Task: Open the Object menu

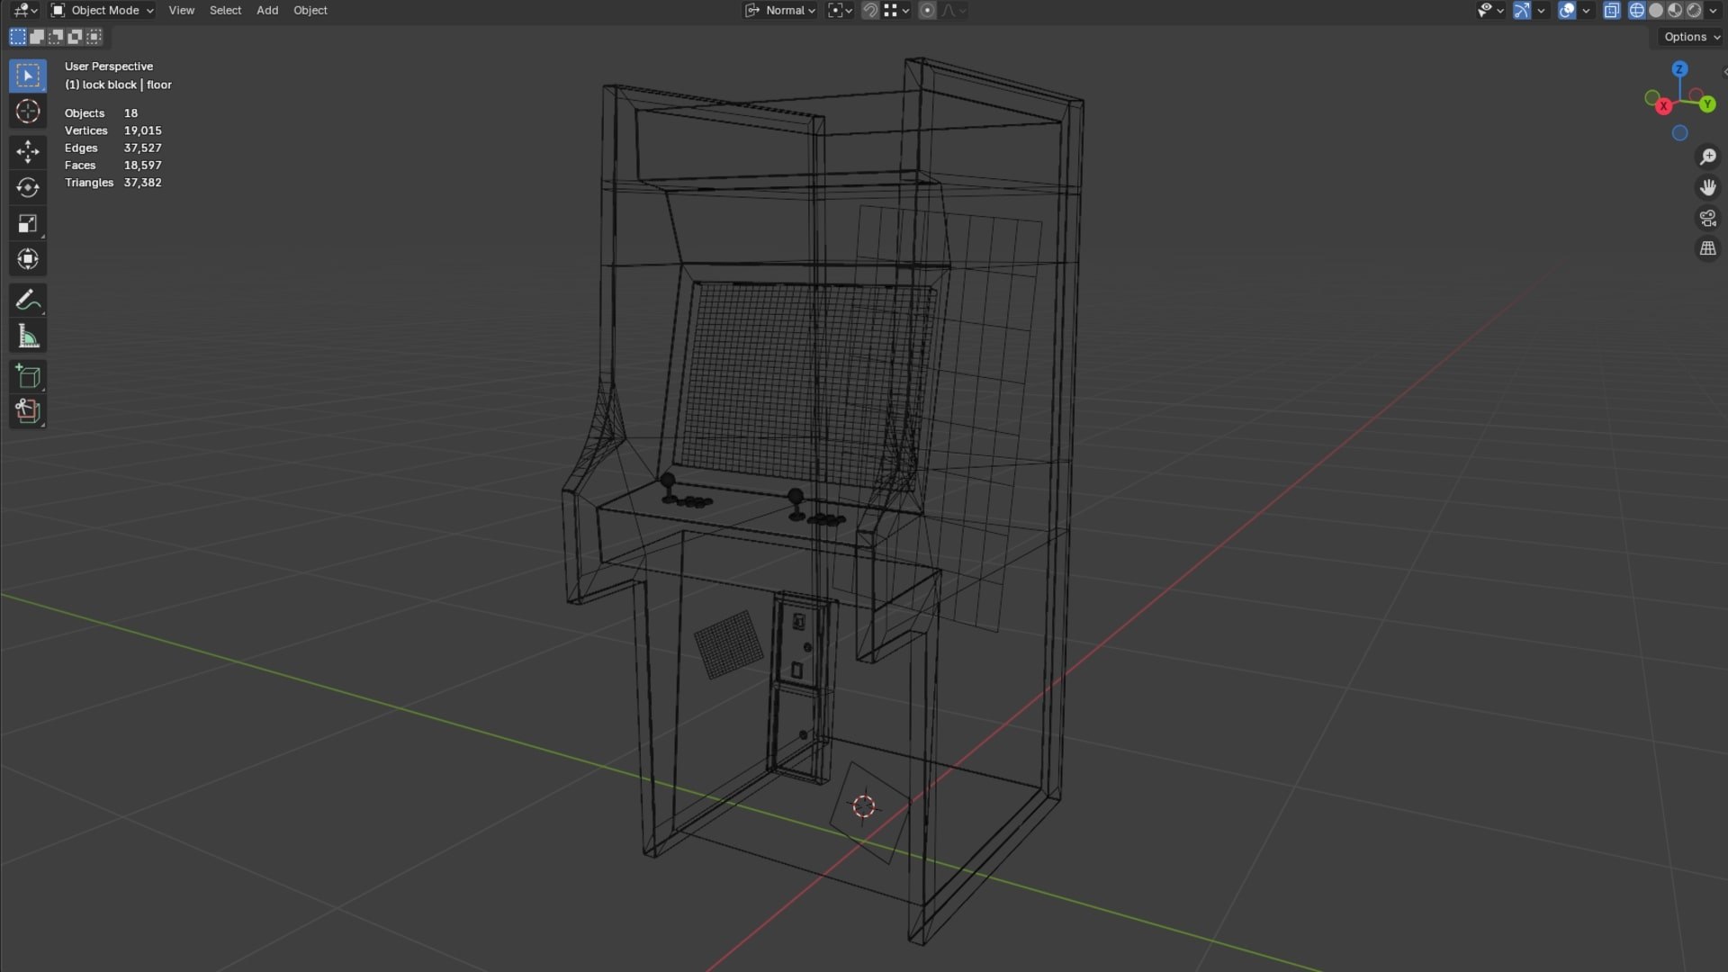Action: pyautogui.click(x=310, y=11)
